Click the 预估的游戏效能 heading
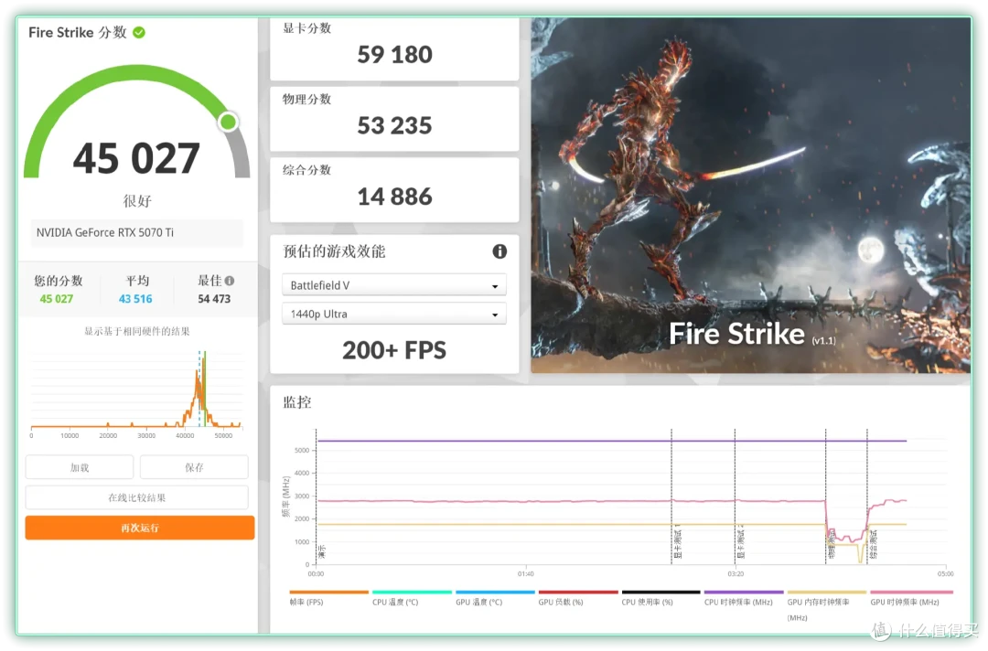Image resolution: width=988 pixels, height=651 pixels. click(x=334, y=251)
